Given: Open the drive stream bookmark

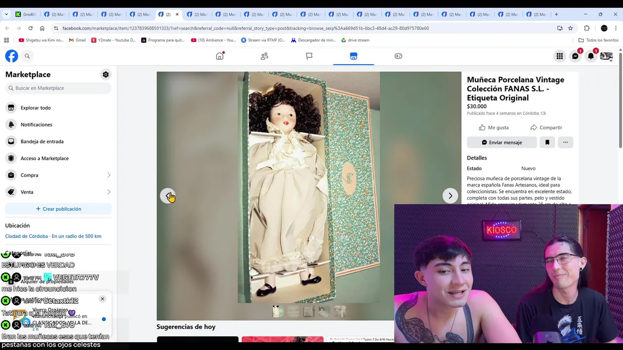Looking at the screenshot, I should click(x=355, y=40).
